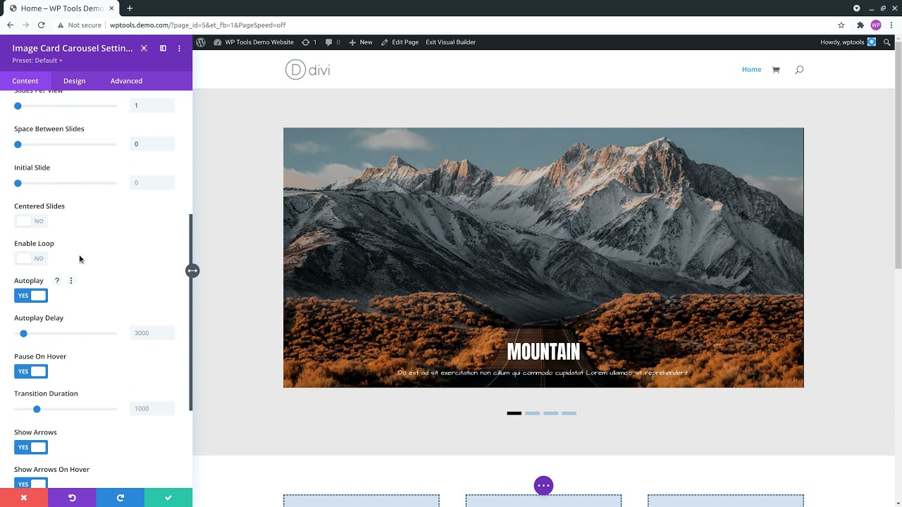
Task: Disable Pause On Hover switch
Action: (x=31, y=371)
